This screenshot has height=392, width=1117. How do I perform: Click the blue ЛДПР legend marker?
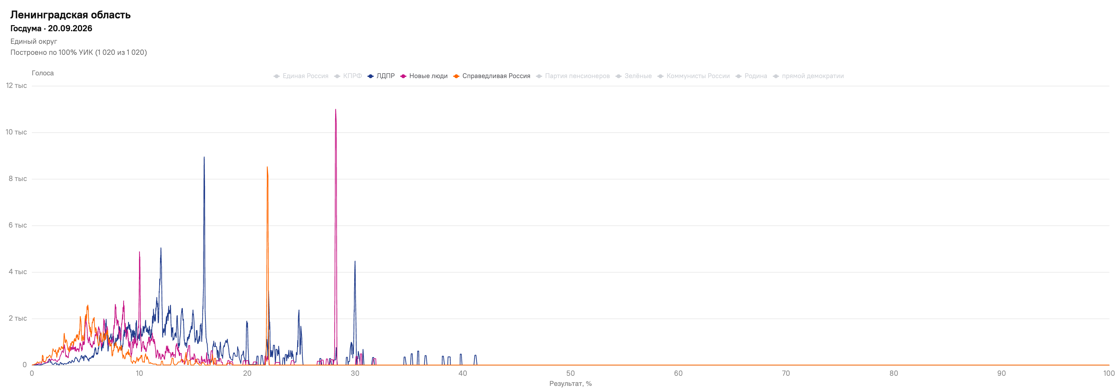point(370,76)
